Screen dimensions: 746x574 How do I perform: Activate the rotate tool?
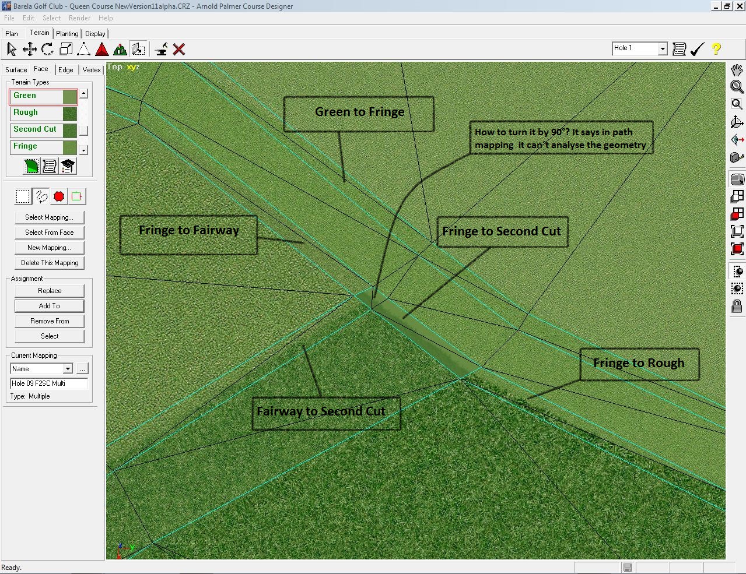pos(47,50)
